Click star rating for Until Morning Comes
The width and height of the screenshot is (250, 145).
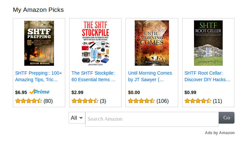[x=141, y=101]
